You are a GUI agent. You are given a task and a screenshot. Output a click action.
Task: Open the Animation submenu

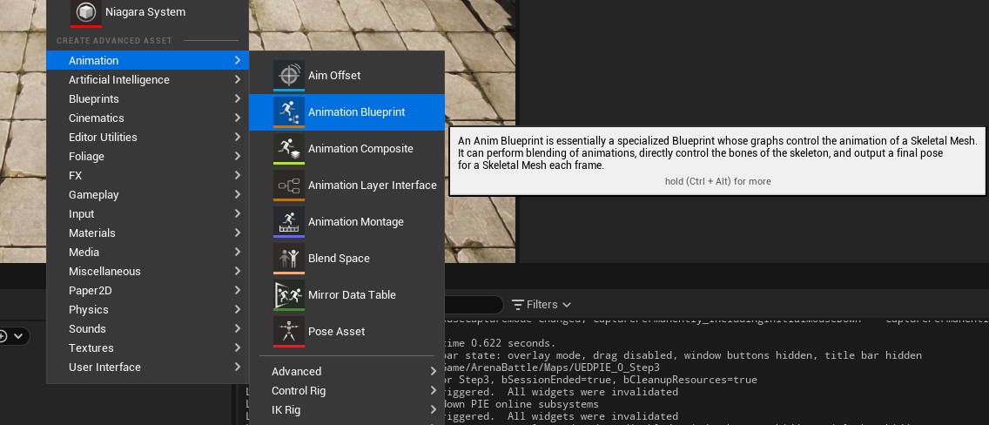pyautogui.click(x=148, y=61)
